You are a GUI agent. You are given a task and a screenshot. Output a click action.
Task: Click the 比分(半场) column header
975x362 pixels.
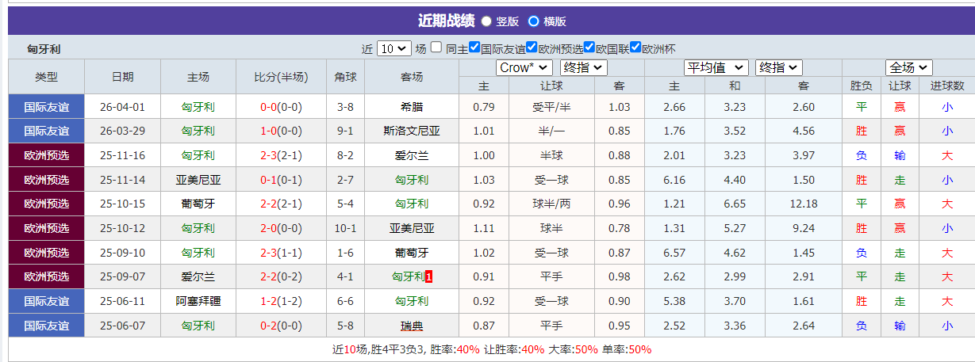tap(281, 77)
